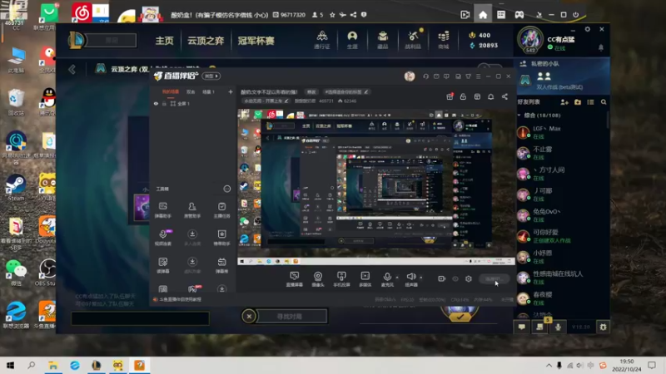The height and width of the screenshot is (374, 666).
Task: Click friends list scrollbar
Action: tap(608, 120)
